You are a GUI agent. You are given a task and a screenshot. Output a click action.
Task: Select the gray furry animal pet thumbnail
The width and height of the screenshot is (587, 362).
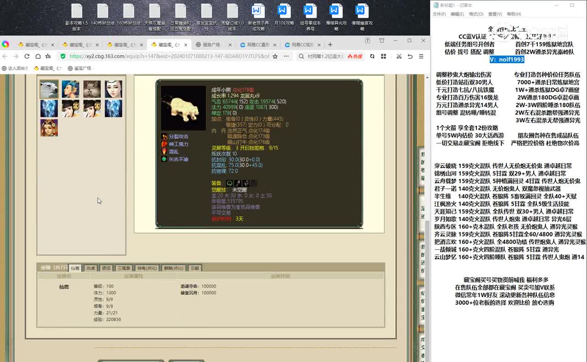(92, 89)
